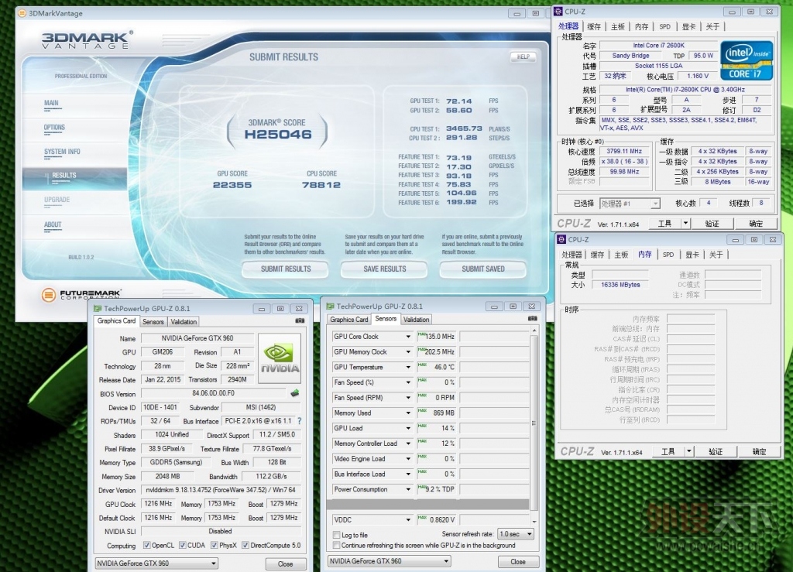Click GPU-Z Sensors window title icon
Image resolution: width=793 pixels, height=572 pixels.
(330, 306)
